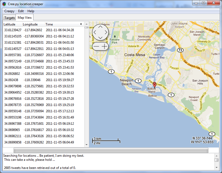Viewport: 222px width, 173px height.
Task: Click the 'Searching for locations' log line
Action: (44, 156)
